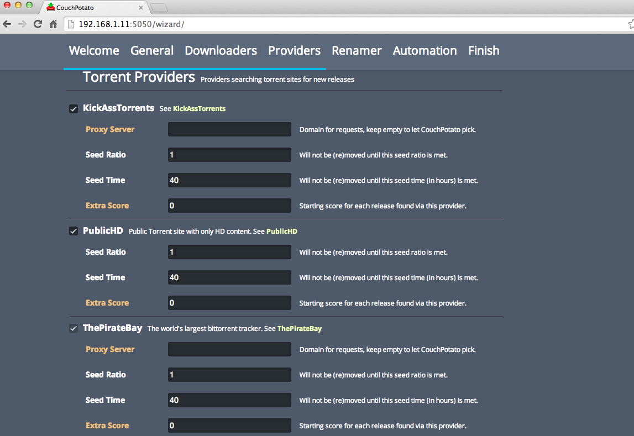
Task: Open a new browser tab
Action: click(159, 8)
